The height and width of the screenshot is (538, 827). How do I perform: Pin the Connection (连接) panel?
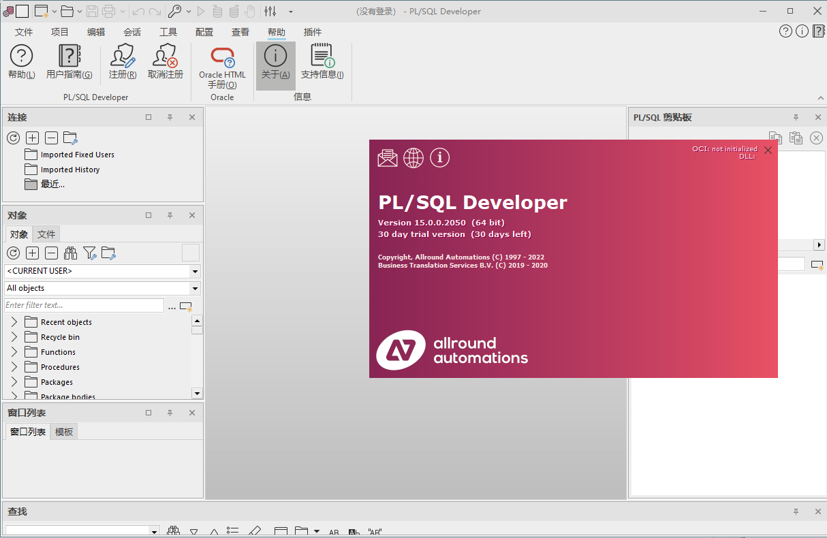tap(170, 117)
